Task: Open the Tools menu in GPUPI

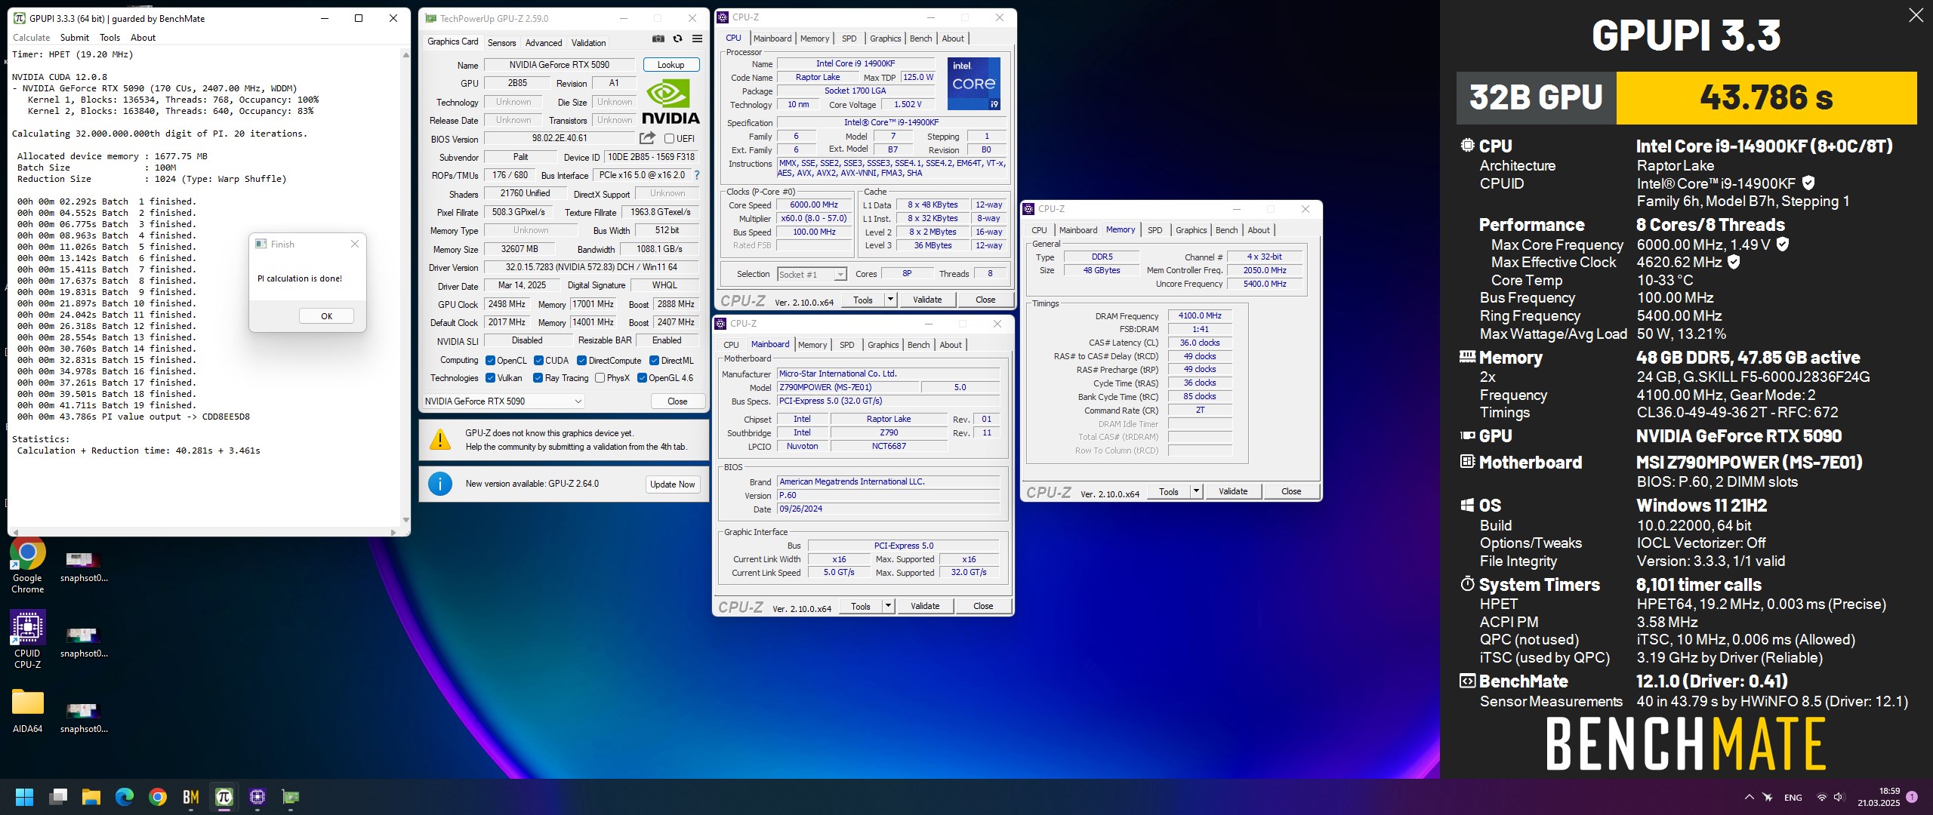Action: coord(110,38)
